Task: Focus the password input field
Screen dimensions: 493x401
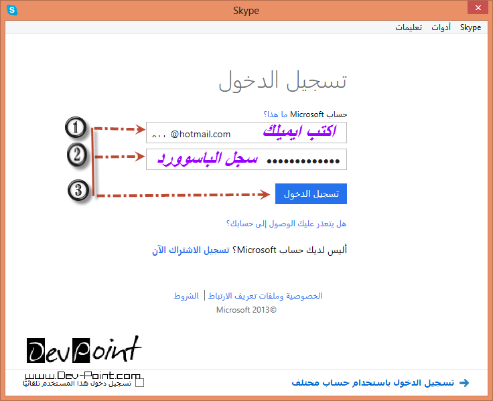Action: (x=246, y=159)
